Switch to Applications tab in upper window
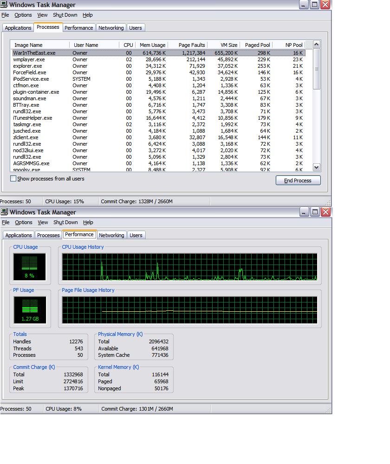 18,28
